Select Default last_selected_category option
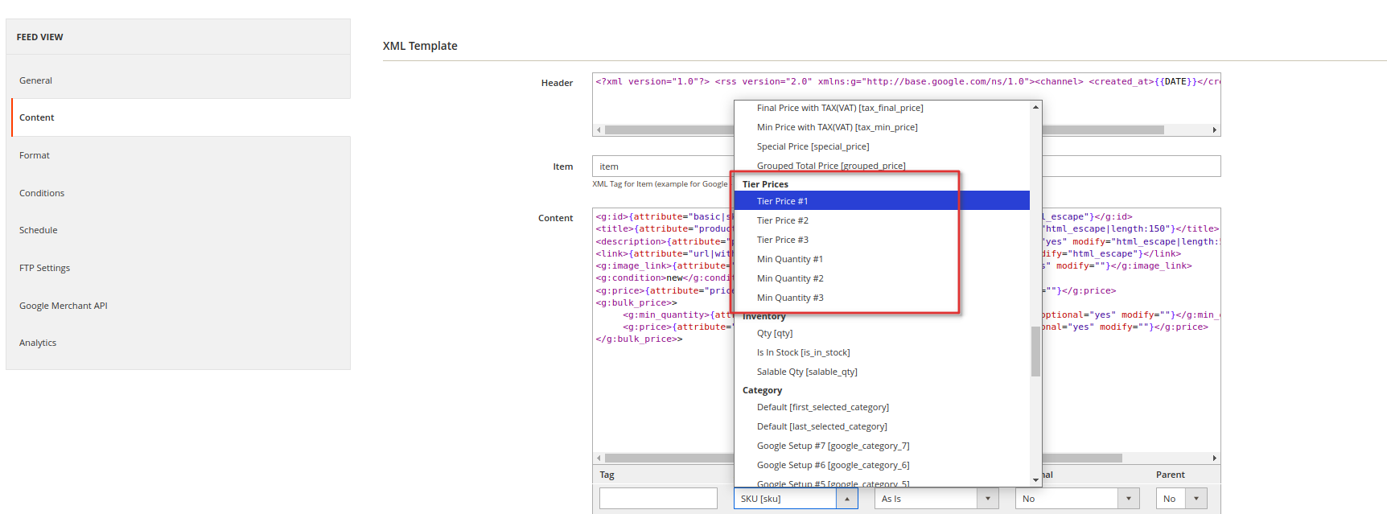1387x514 pixels. 882,426
